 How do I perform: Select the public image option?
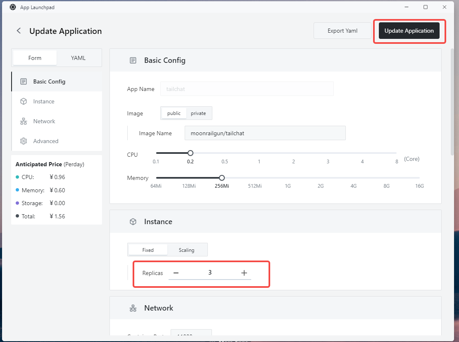pos(174,113)
